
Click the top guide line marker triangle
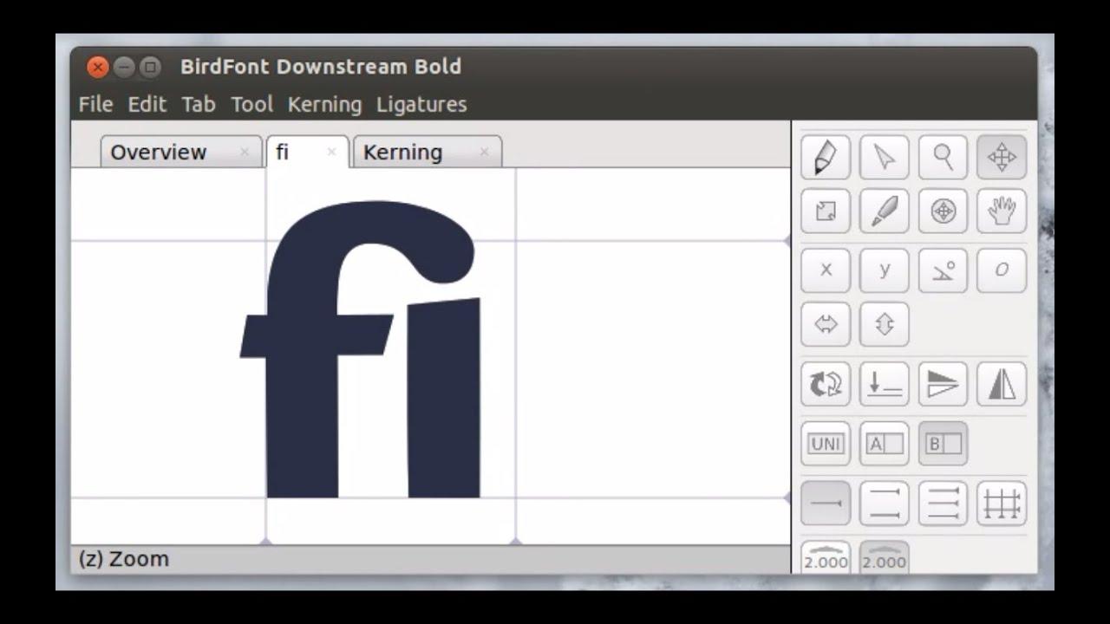[x=787, y=240]
